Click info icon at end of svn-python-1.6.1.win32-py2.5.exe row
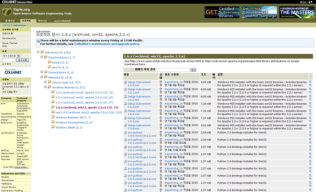 310,141
